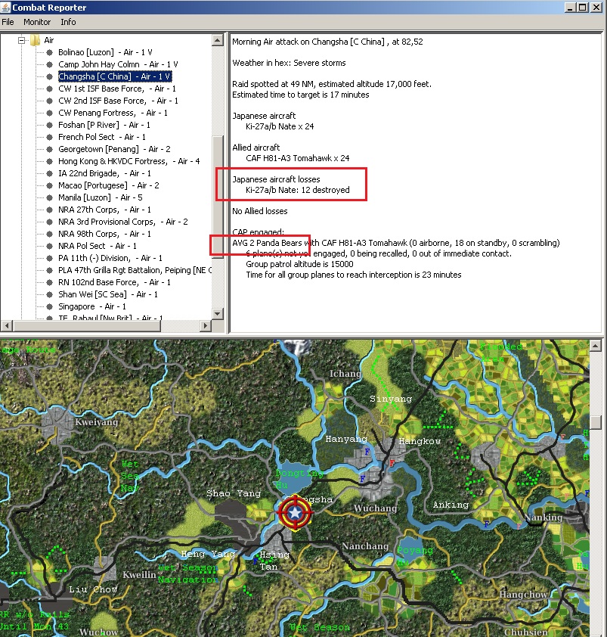Click the Changsha target marker on map

click(295, 512)
